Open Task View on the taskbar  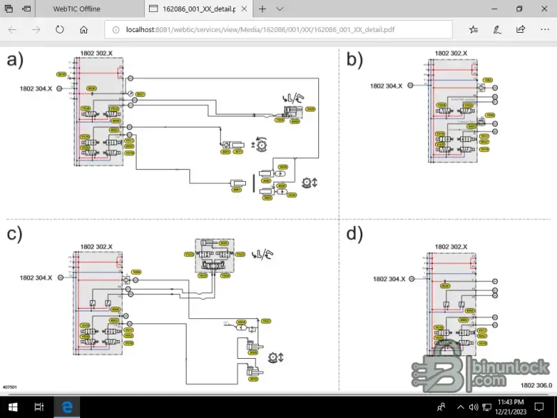click(x=39, y=407)
